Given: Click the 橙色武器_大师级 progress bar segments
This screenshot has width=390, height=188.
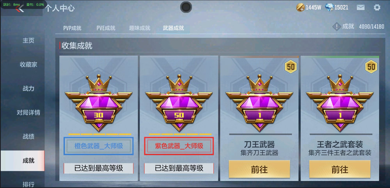Looking at the screenshot, I should [100, 134].
